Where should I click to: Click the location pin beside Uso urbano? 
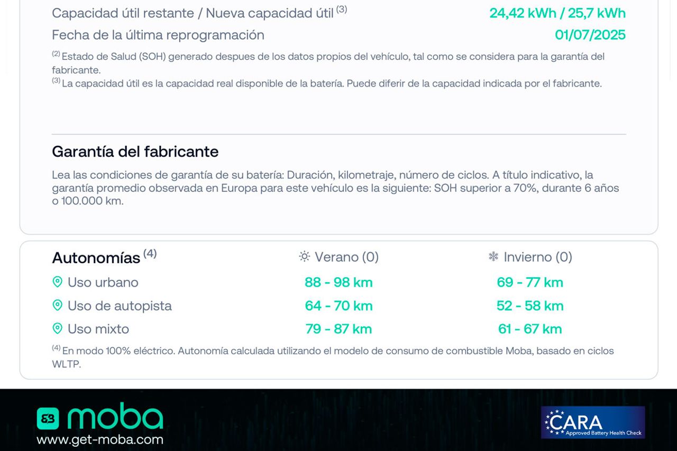tap(58, 282)
